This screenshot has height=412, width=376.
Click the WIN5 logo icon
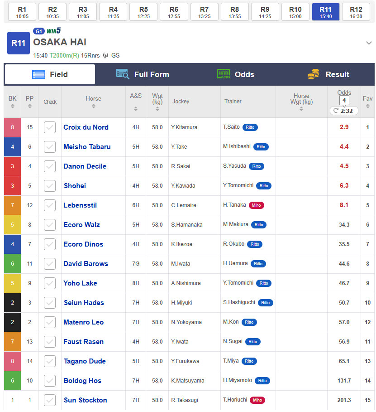[54, 31]
